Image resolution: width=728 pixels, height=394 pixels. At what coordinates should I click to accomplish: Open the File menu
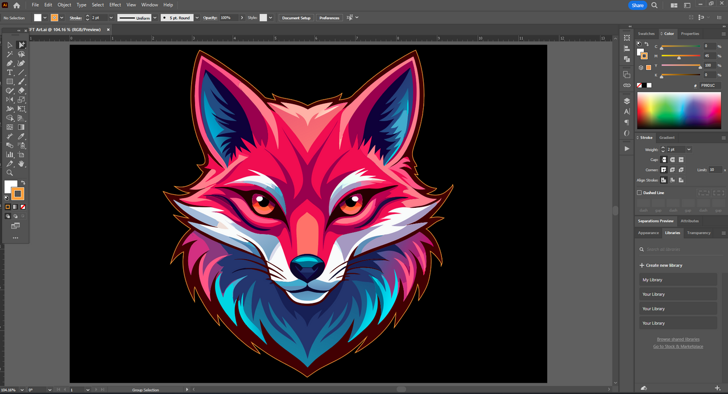coord(35,5)
